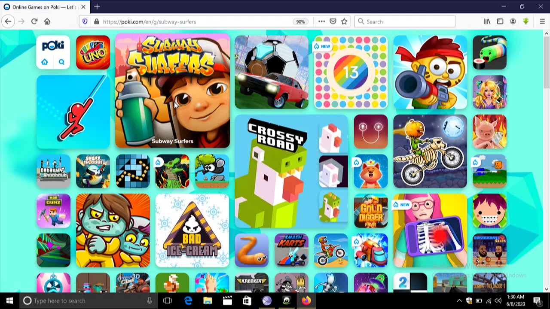Open the Gold Digger FRVR game
The width and height of the screenshot is (550, 309).
(370, 211)
